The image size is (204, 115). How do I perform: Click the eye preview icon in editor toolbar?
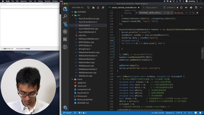point(186,8)
